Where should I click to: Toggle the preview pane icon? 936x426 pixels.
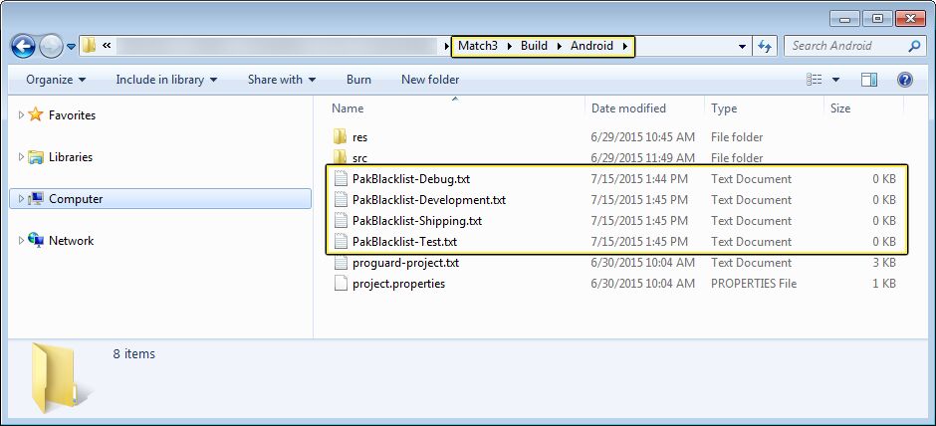coord(869,80)
